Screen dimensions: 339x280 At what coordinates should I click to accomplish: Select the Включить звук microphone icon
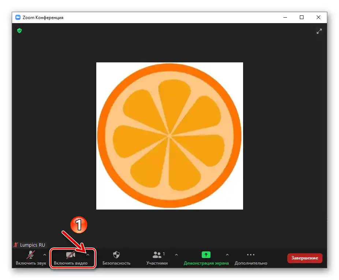pyautogui.click(x=30, y=254)
